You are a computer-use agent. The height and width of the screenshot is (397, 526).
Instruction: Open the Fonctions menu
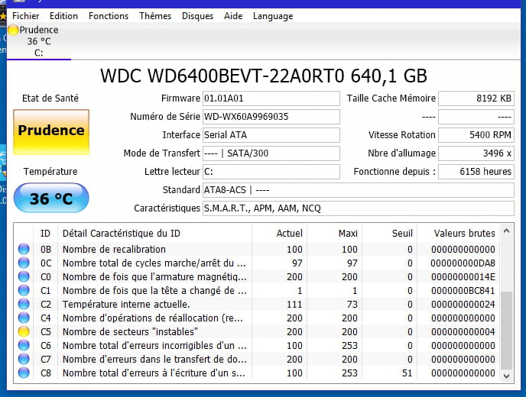coord(109,16)
